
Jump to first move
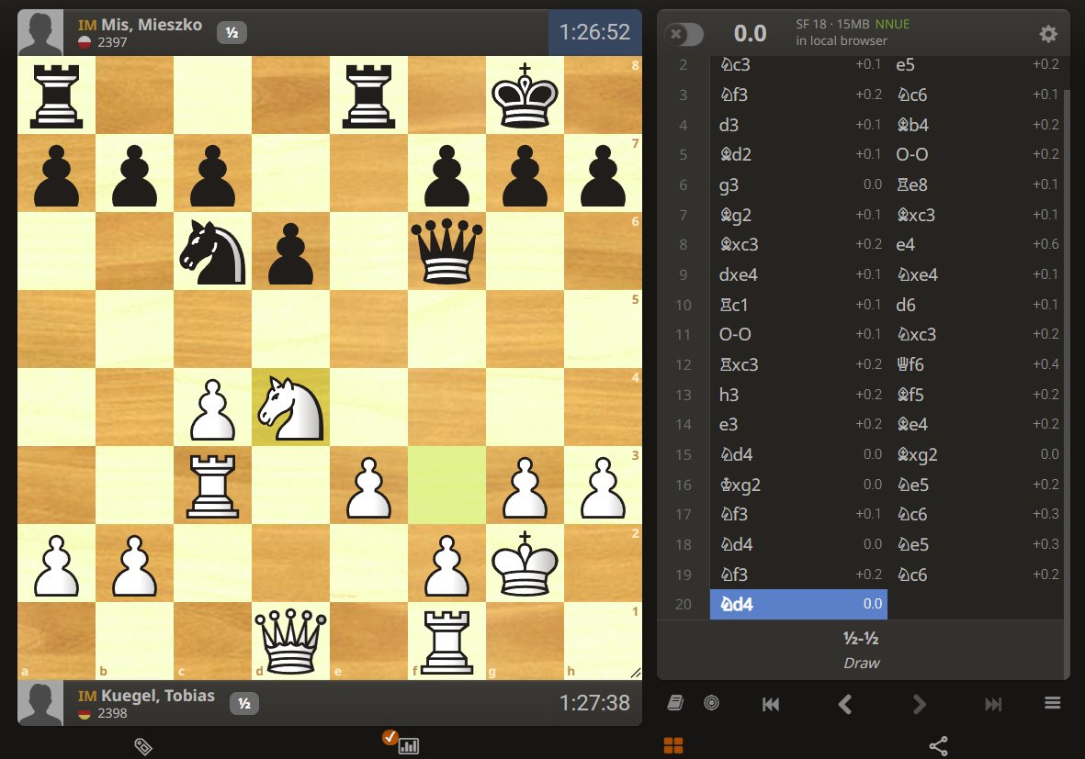click(x=771, y=704)
